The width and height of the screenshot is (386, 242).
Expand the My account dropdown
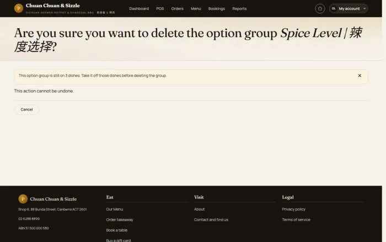[349, 9]
